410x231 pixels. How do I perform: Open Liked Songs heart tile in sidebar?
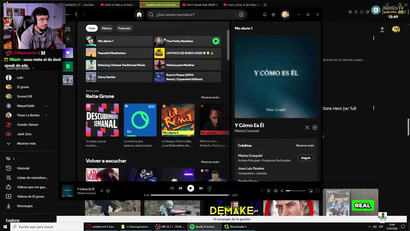[x=68, y=53]
